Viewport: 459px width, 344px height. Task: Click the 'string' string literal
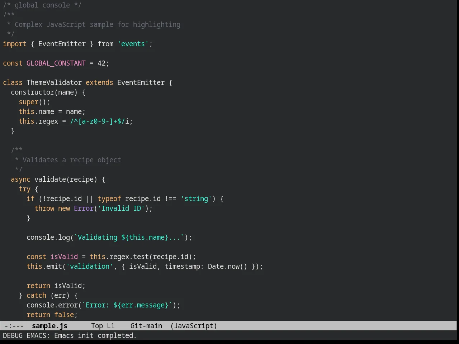pyautogui.click(x=196, y=199)
